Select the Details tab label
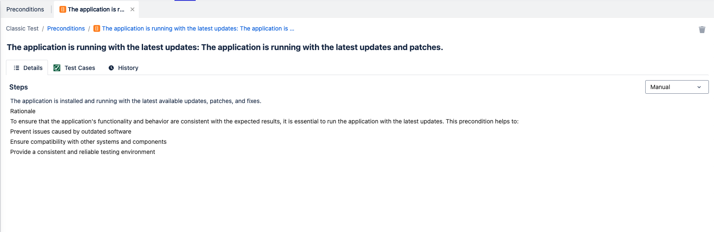This screenshot has width=714, height=232. pyautogui.click(x=33, y=68)
